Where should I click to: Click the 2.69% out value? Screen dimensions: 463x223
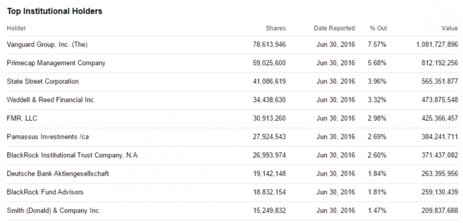point(377,137)
